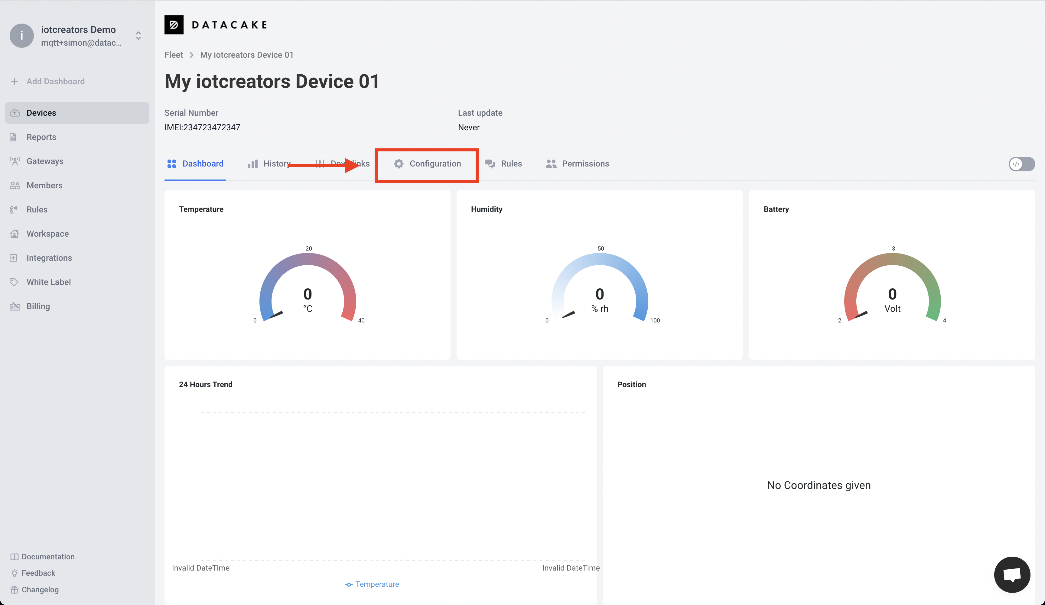Go to Fleet breadcrumb link
The height and width of the screenshot is (605, 1045).
174,55
